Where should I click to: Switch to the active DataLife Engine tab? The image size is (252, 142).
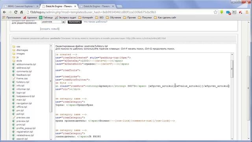[x=59, y=6]
